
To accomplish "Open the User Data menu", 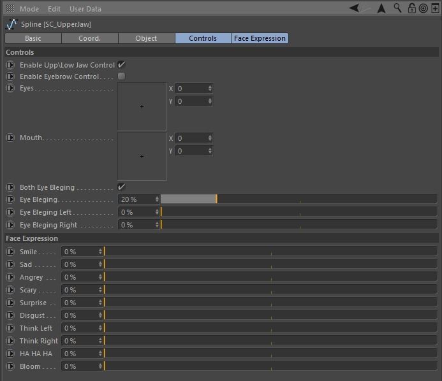I will coord(85,9).
